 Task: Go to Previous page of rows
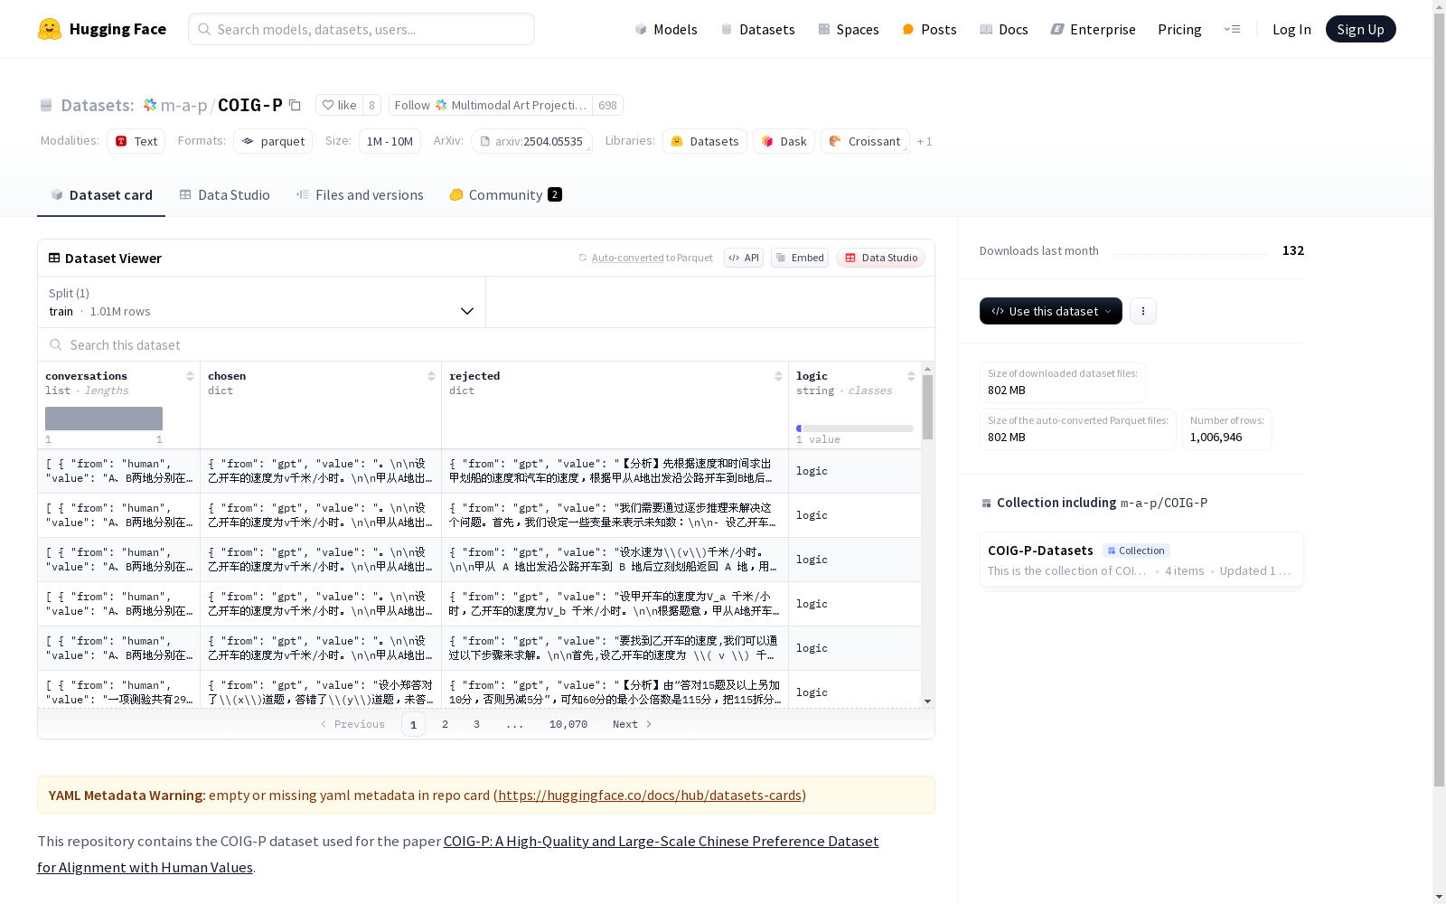[x=352, y=724]
